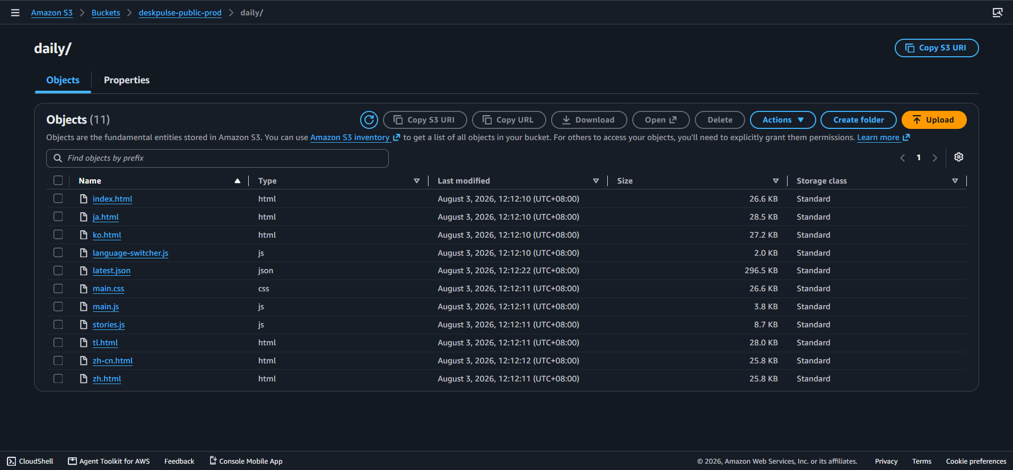
Task: Open Terms link in footer
Action: click(922, 461)
